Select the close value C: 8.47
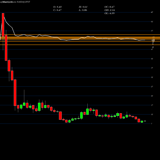 tap(57, 10)
